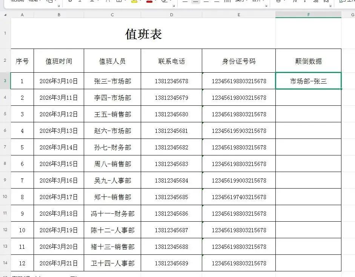Click the 值班时间 header cell
355x277 pixels.
(x=59, y=61)
